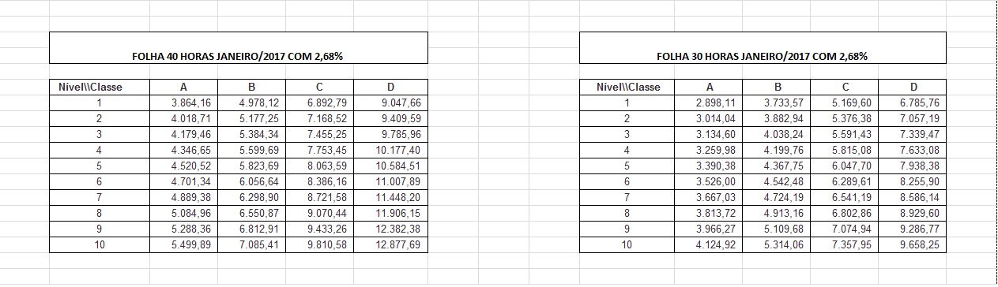998x287 pixels.
Task: Select cell with value 12.877,69
Action: tap(394, 245)
